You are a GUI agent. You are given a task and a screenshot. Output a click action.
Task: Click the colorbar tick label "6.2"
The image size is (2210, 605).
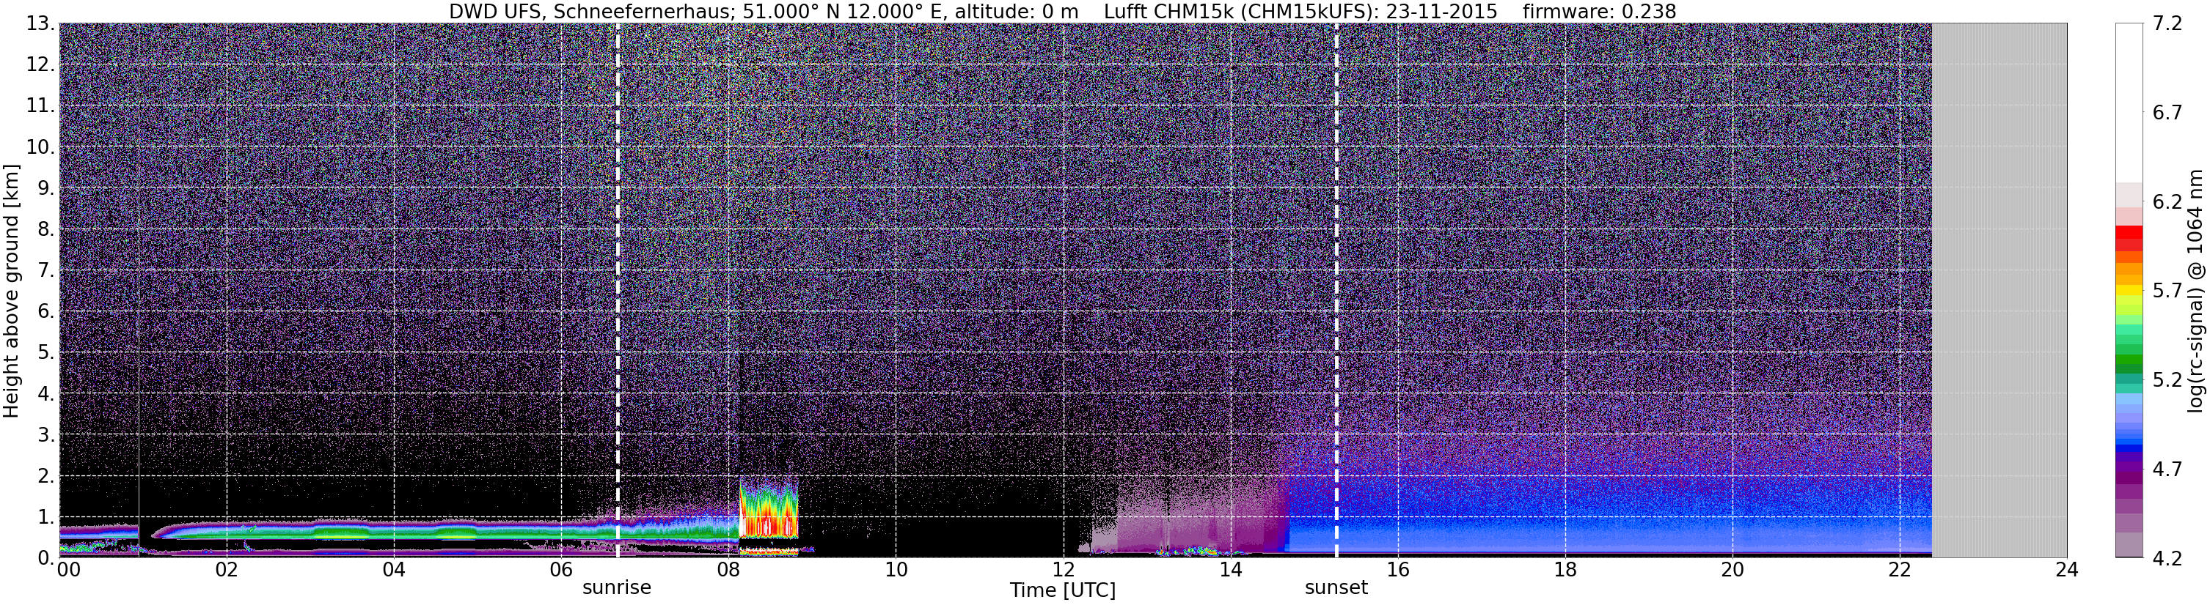point(2168,202)
